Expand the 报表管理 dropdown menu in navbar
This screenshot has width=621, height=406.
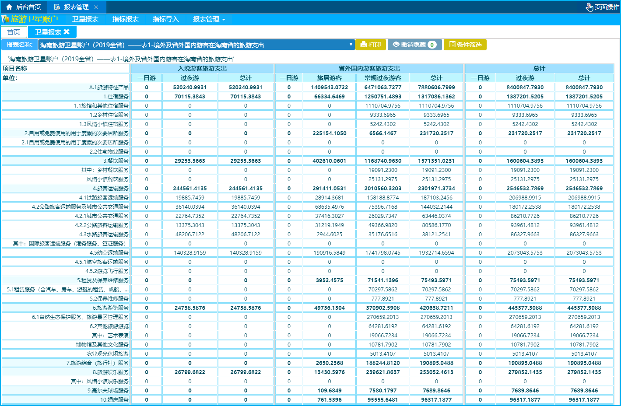pyautogui.click(x=209, y=19)
